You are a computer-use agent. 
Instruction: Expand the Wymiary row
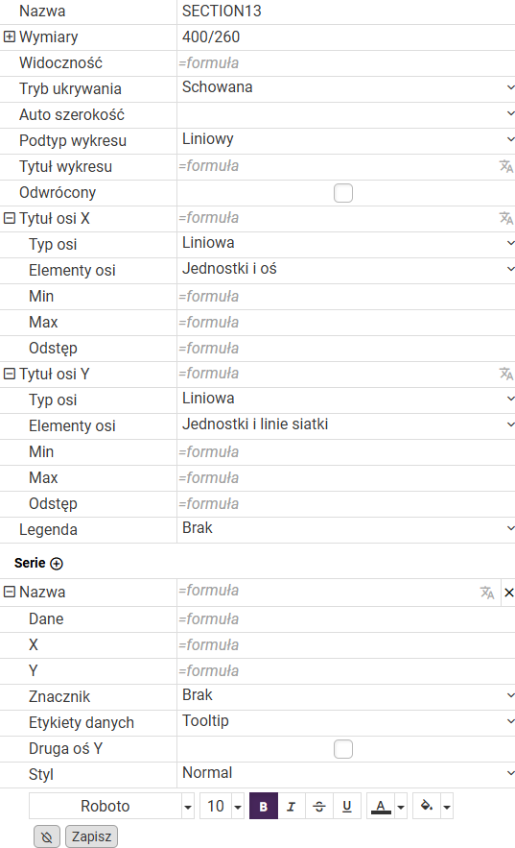[x=10, y=36]
